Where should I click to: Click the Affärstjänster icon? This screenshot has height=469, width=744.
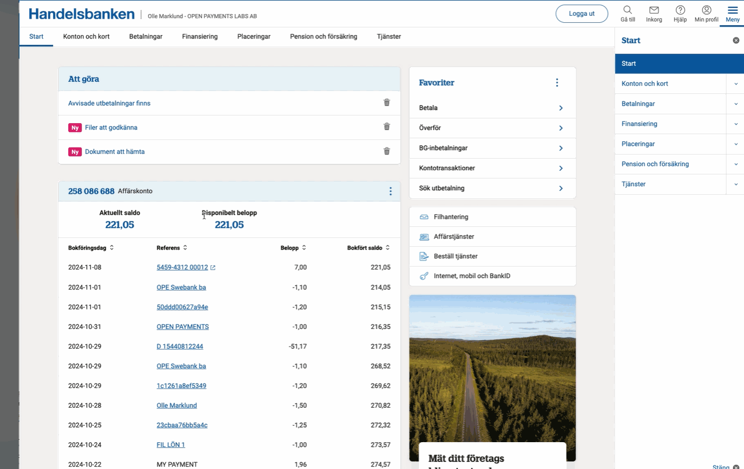424,237
